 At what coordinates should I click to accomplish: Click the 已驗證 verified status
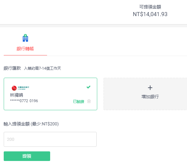(x=78, y=102)
